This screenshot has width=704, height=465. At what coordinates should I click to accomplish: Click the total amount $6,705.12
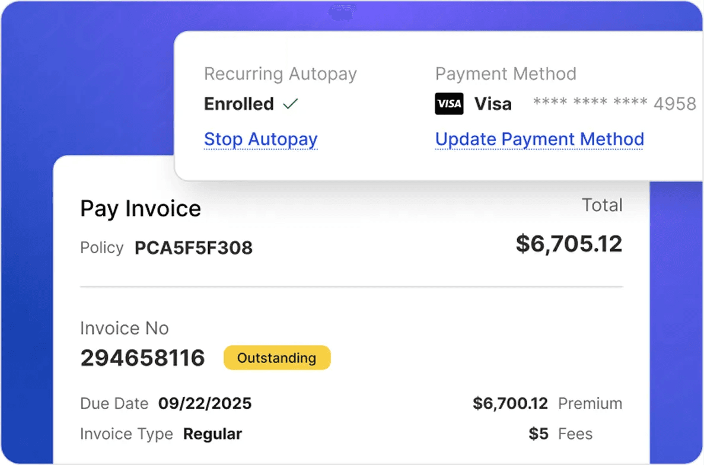(568, 244)
